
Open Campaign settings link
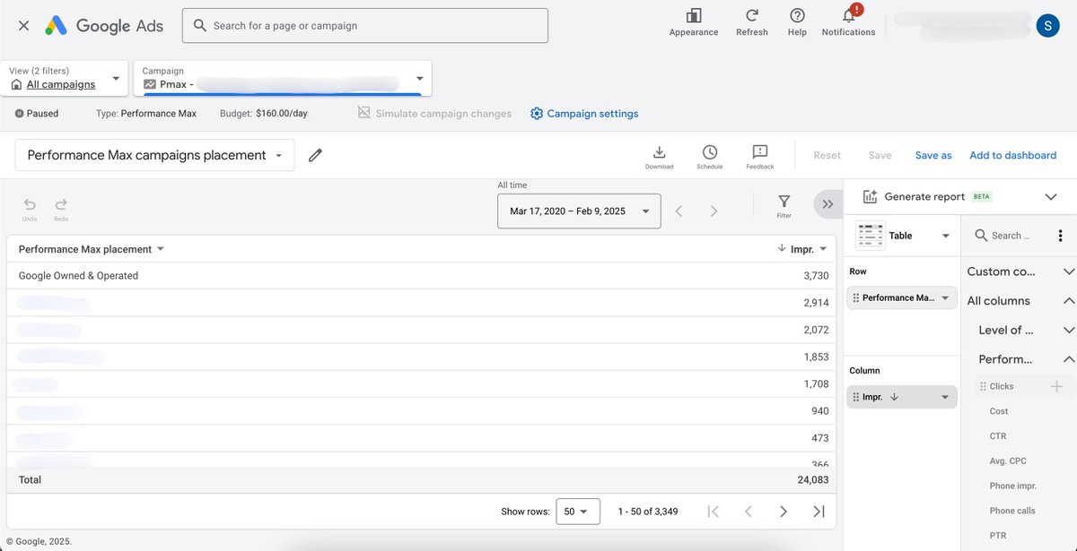584,114
